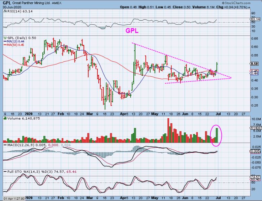The height and width of the screenshot is (201, 262).
Task: Click the red MA(50) legend line marker
Action: point(5,45)
